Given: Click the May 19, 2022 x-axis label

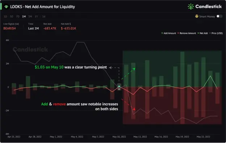Looking at the screenshot, I should click(182, 136).
